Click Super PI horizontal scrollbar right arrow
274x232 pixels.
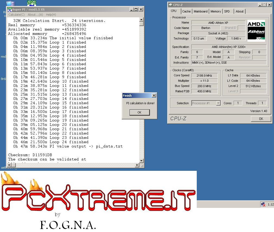pos(137,165)
